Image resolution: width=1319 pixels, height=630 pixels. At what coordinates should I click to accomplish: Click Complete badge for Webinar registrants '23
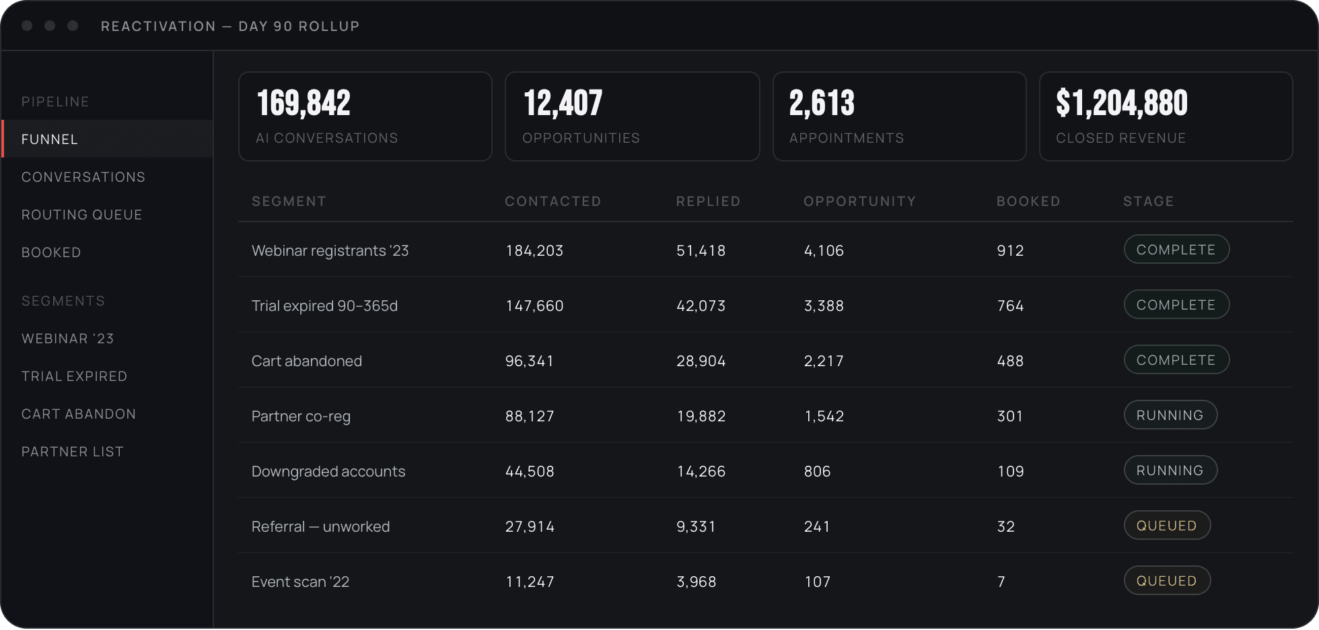1176,250
